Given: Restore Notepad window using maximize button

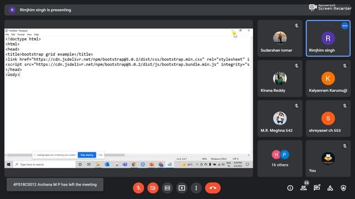Looking at the screenshot, I should [240, 30].
